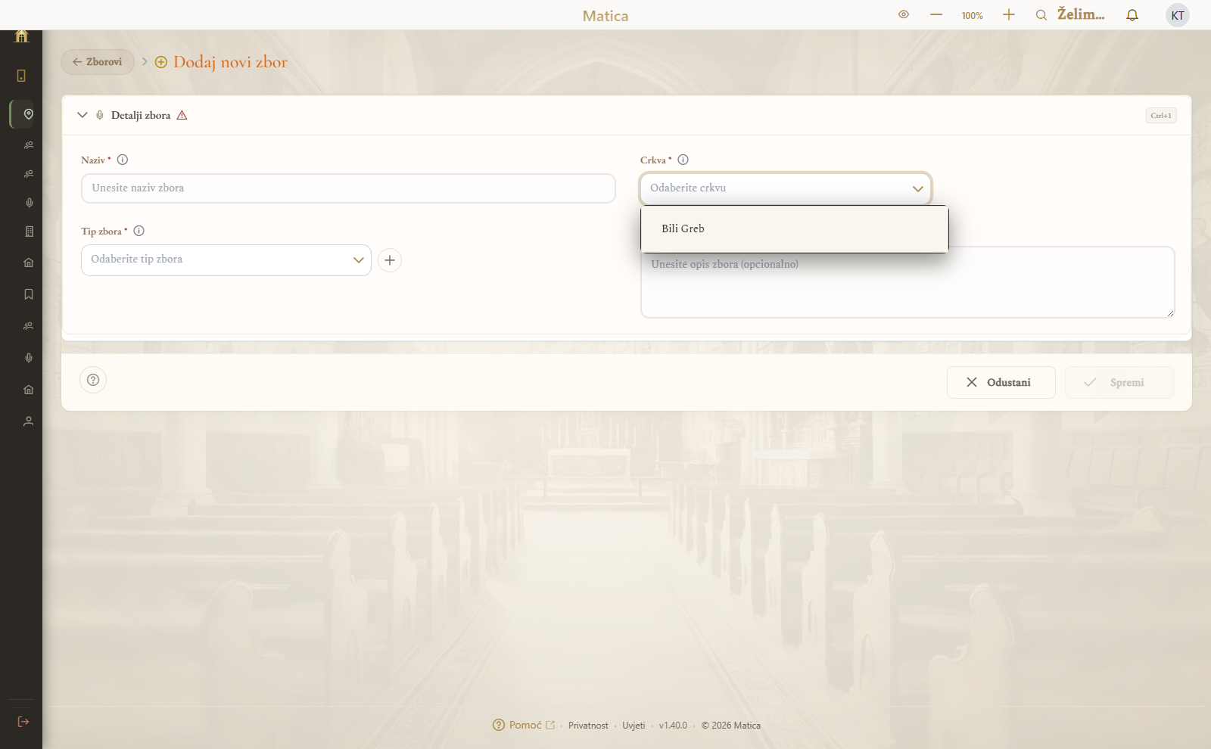Click the Spremi save button
The height and width of the screenshot is (749, 1211).
point(1119,383)
